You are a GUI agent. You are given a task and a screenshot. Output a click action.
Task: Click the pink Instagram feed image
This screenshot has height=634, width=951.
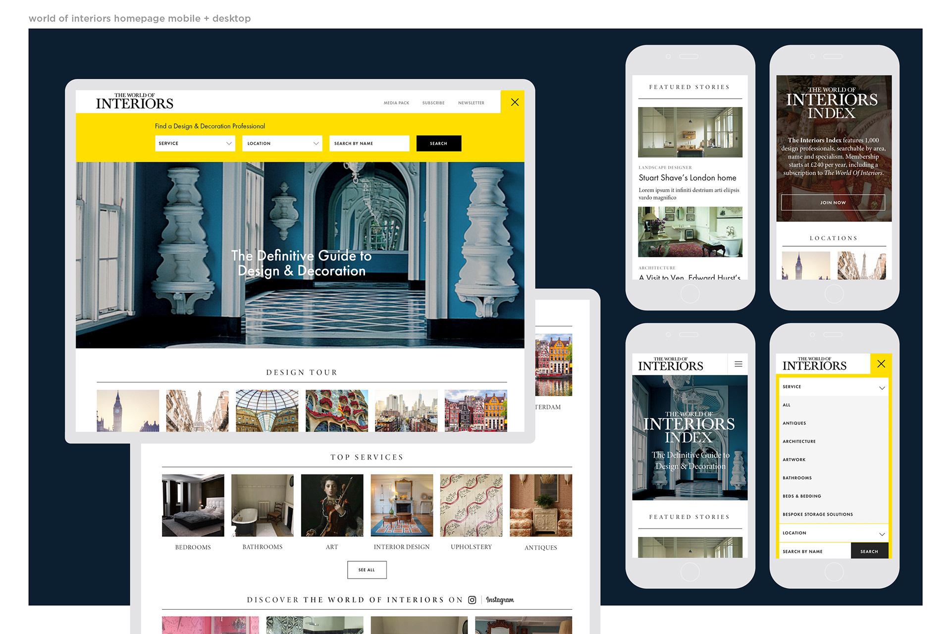click(211, 625)
